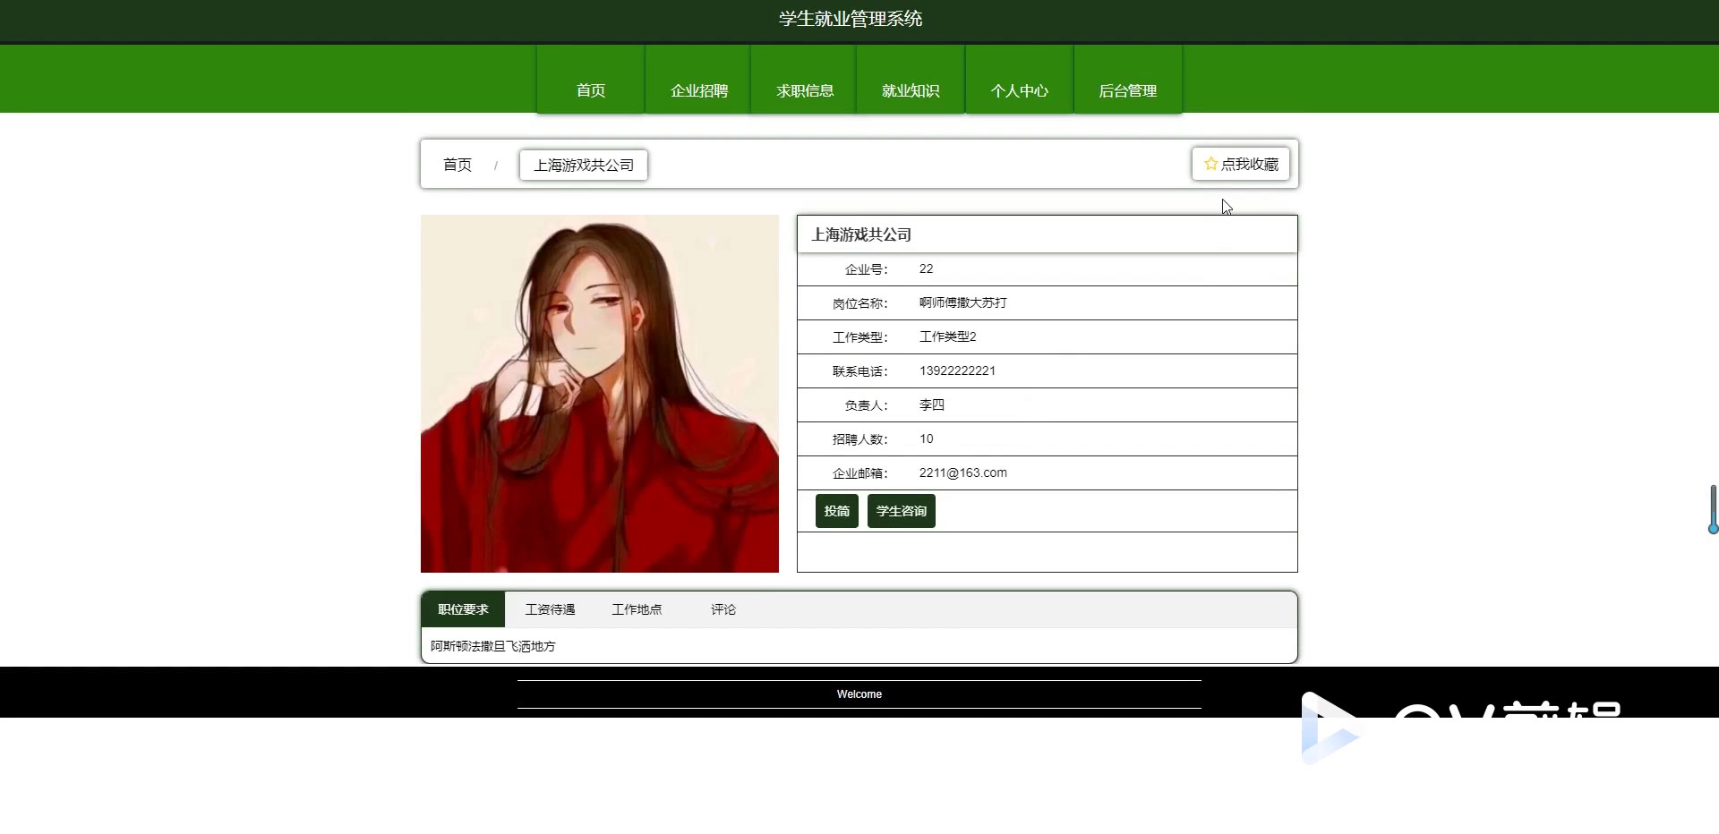Click the 投简 button
Image resolution: width=1719 pixels, height=834 pixels.
coord(837,511)
